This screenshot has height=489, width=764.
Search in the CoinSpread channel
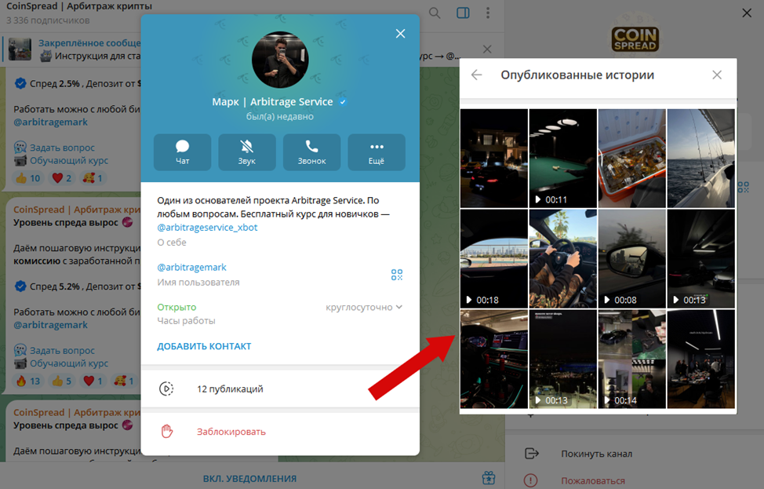(435, 13)
